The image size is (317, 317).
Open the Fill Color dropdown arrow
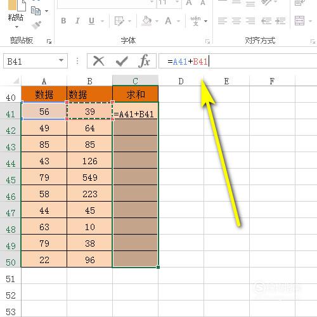tap(157, 21)
